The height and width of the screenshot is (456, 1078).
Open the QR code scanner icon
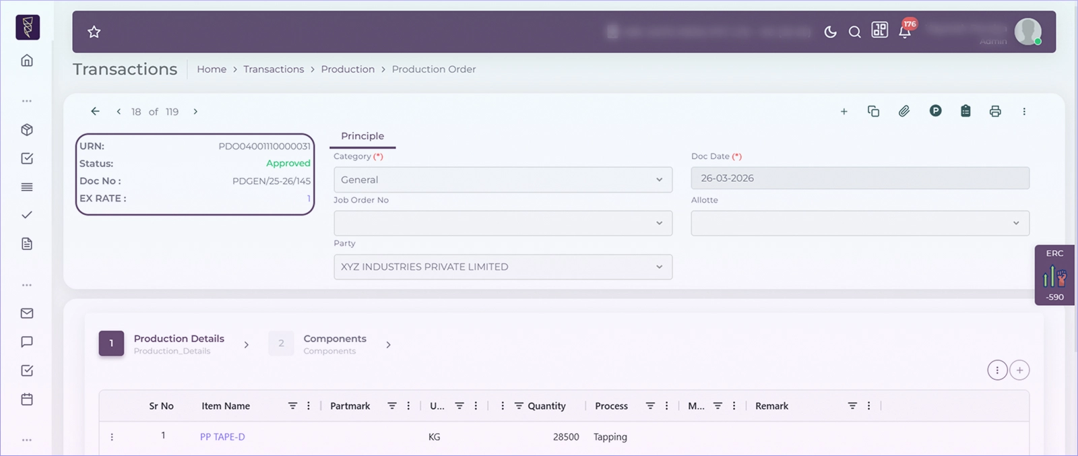pyautogui.click(x=879, y=30)
